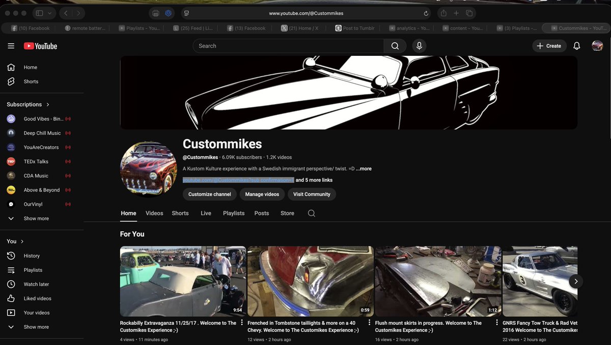Click in the YouTube search field
The image size is (611, 345).
click(288, 46)
